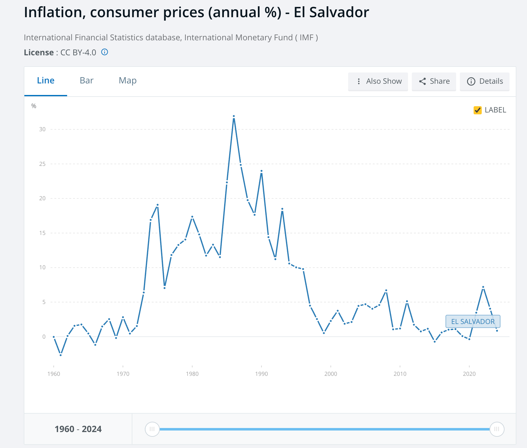This screenshot has height=448, width=527.
Task: Click the 2022 peak data point on line
Action: (x=483, y=287)
